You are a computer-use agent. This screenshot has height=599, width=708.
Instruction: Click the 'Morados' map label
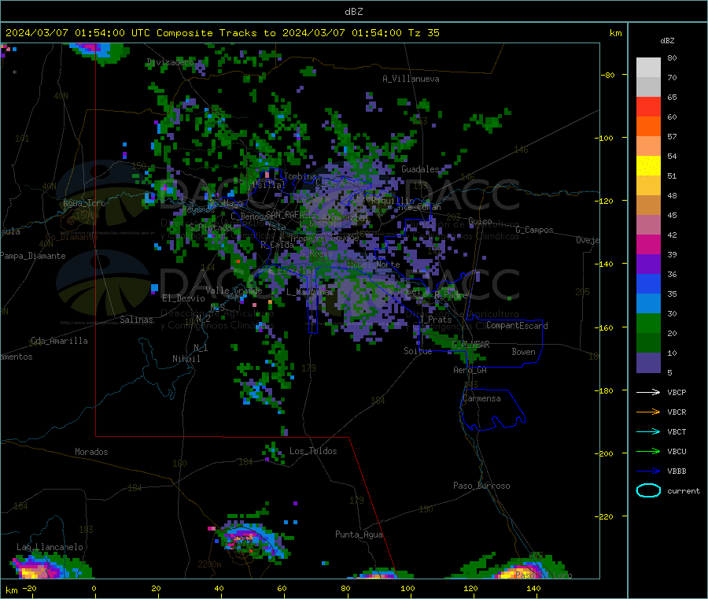(x=91, y=452)
